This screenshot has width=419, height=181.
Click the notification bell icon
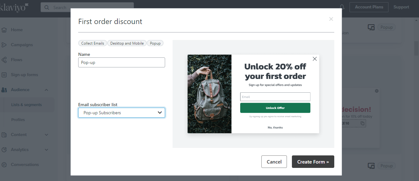342,7
